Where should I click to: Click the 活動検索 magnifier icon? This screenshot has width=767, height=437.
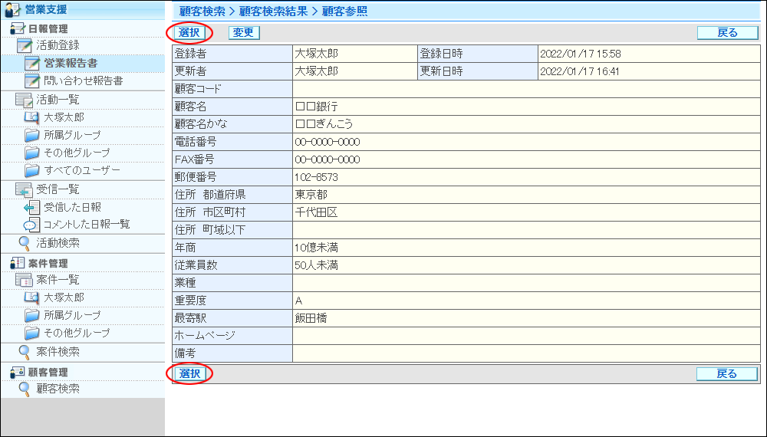coord(25,243)
